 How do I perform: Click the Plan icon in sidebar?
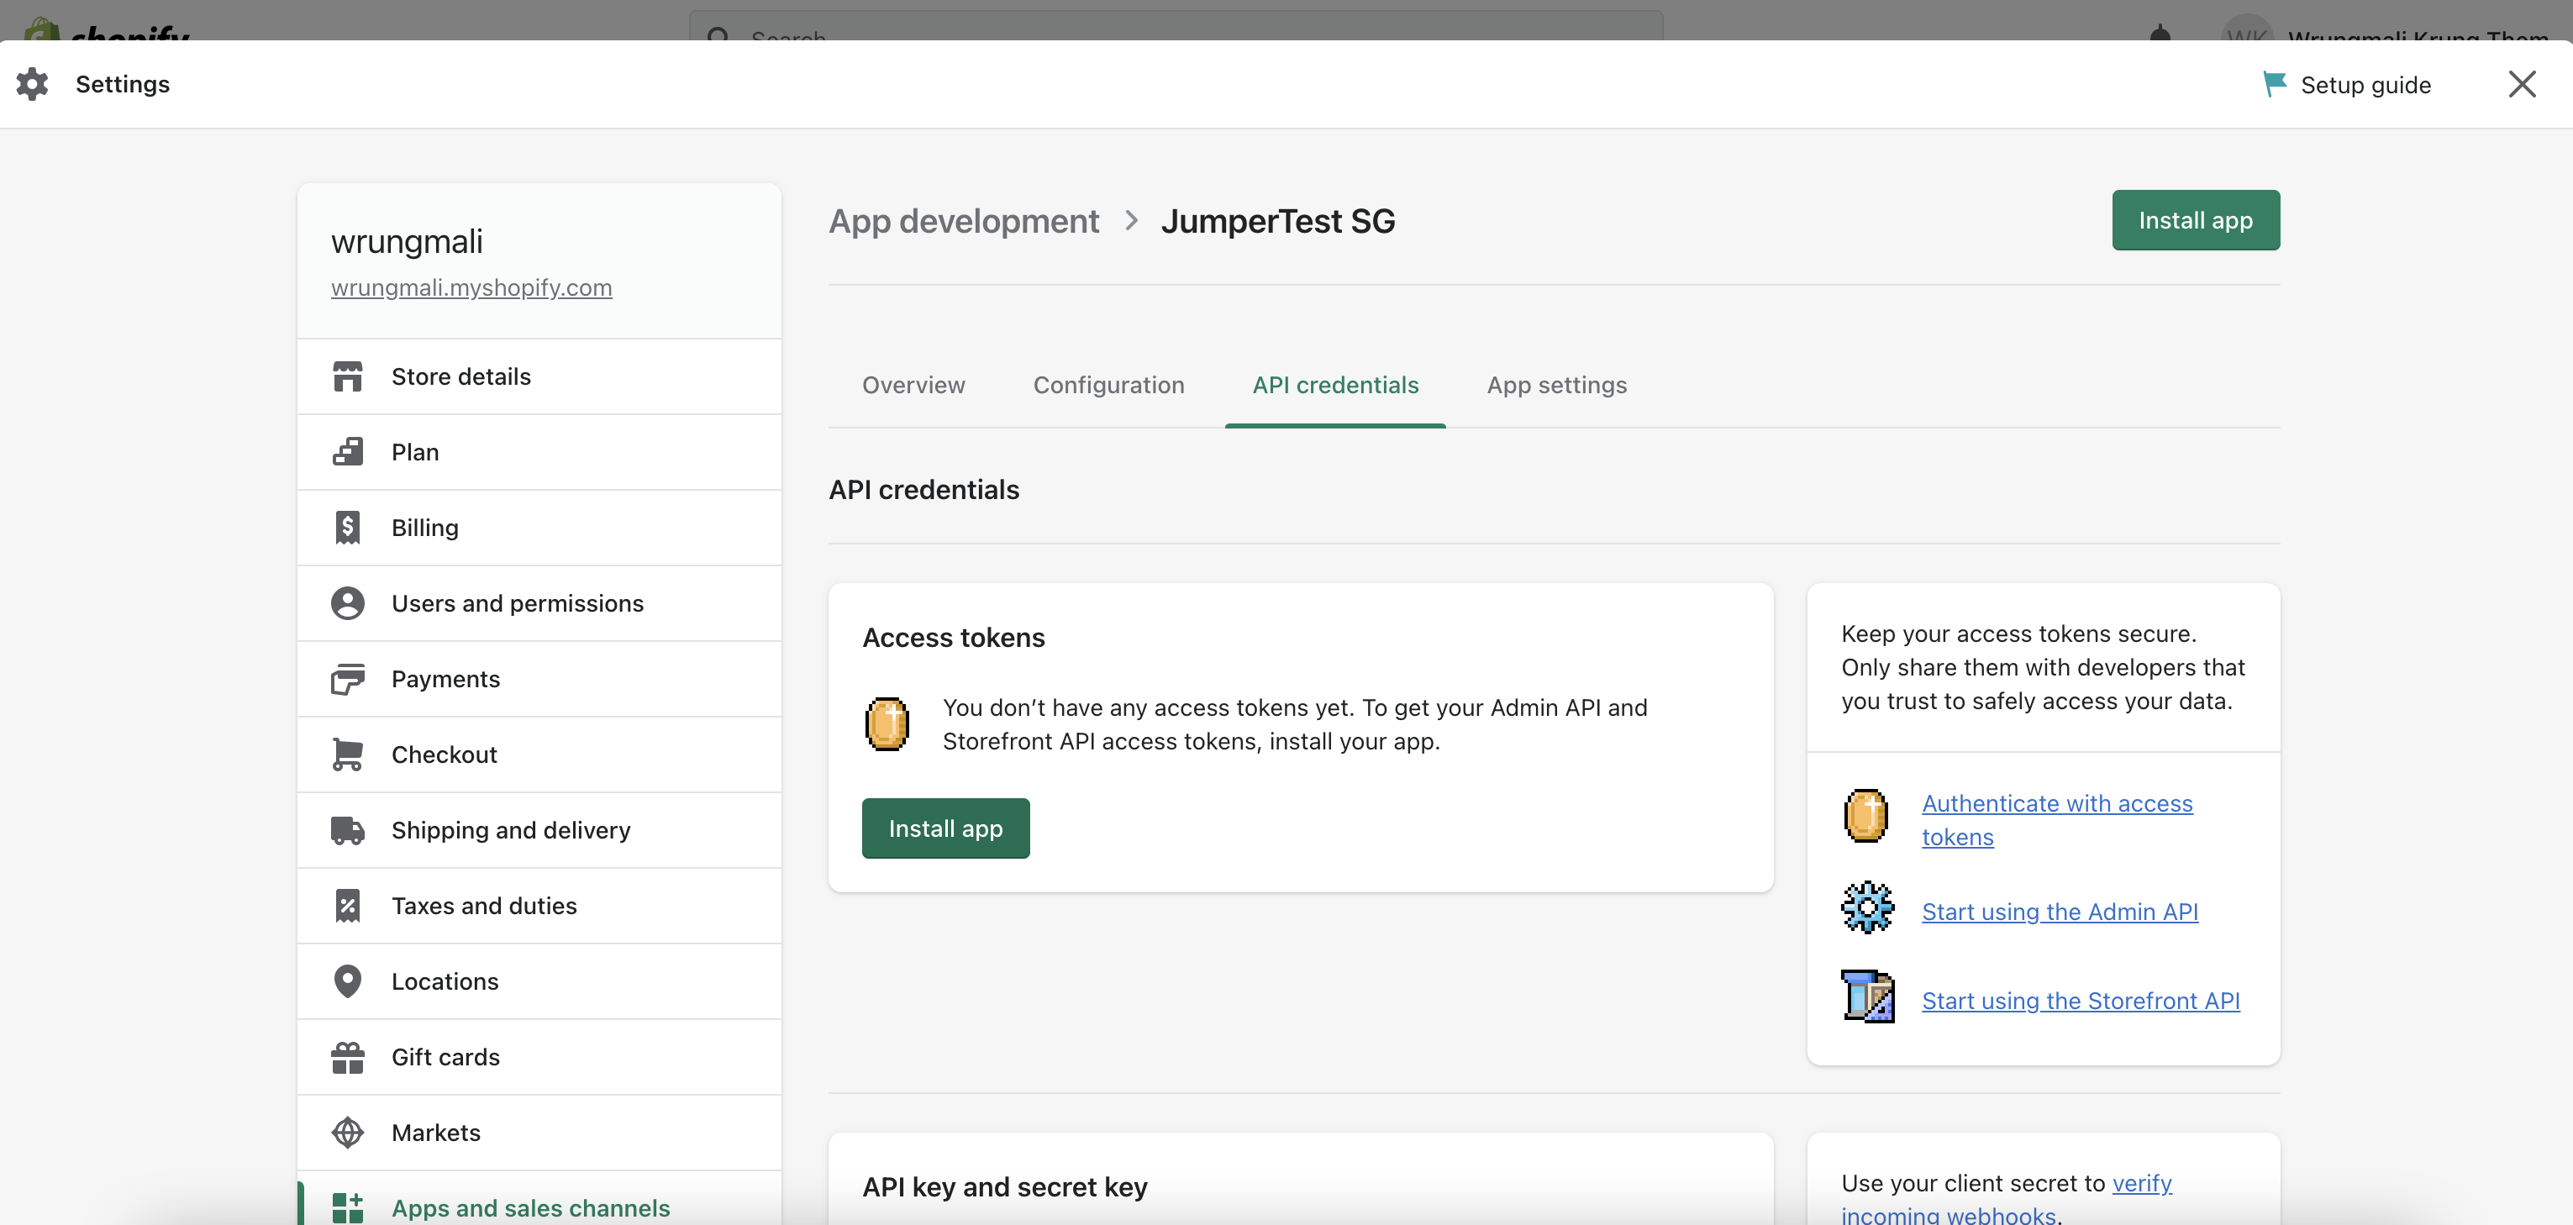pos(348,452)
